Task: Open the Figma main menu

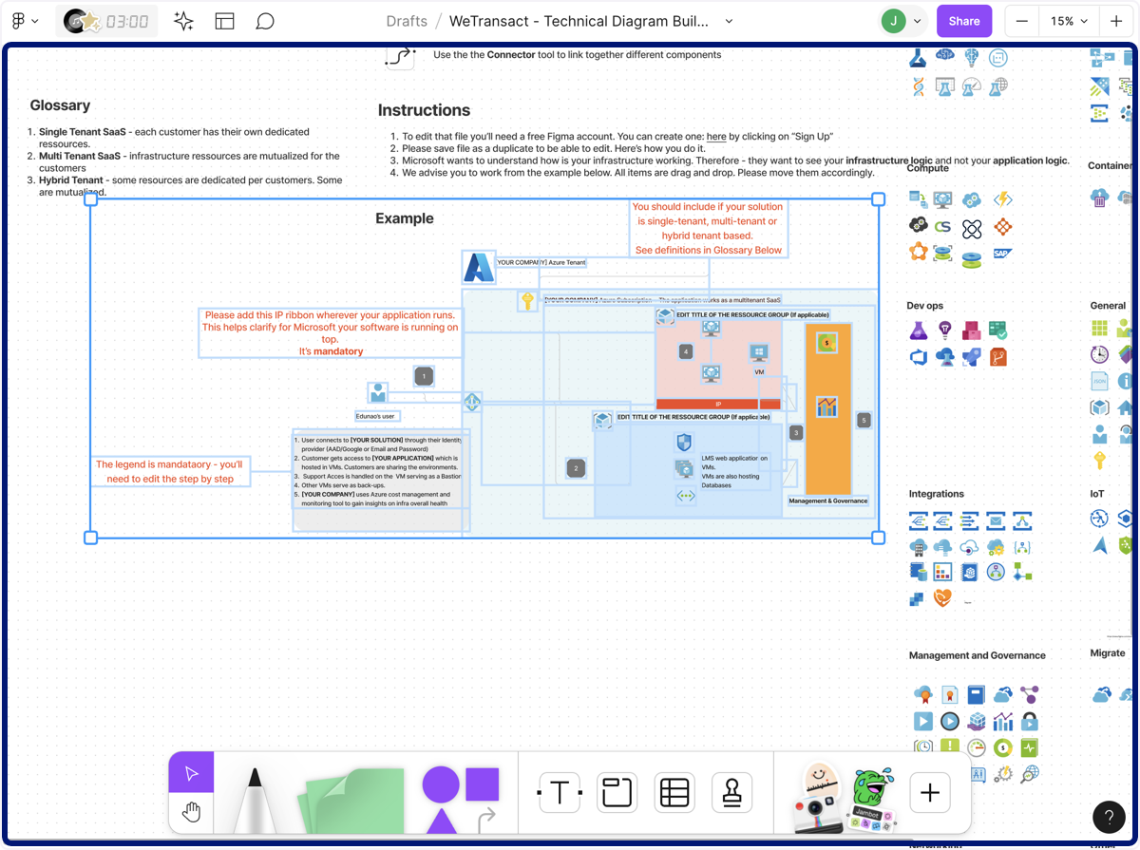Action: 25,21
